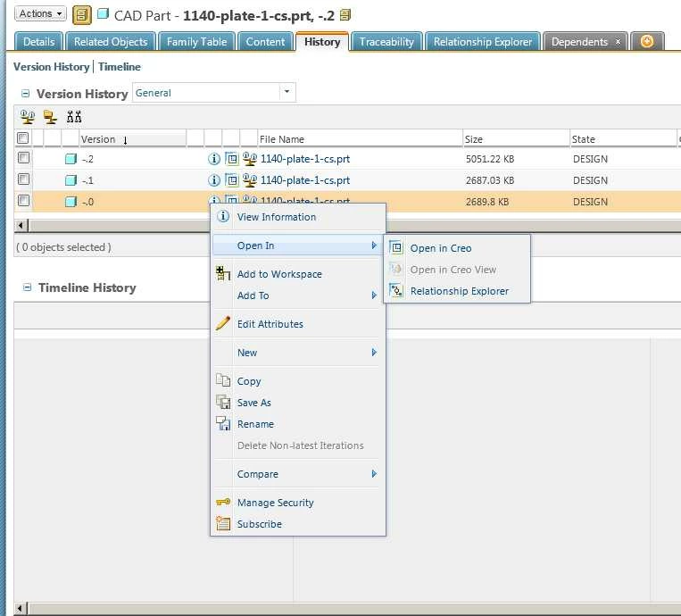Click Open in Creo icon for -.2 row
Image resolution: width=681 pixels, height=616 pixels.
[232, 159]
